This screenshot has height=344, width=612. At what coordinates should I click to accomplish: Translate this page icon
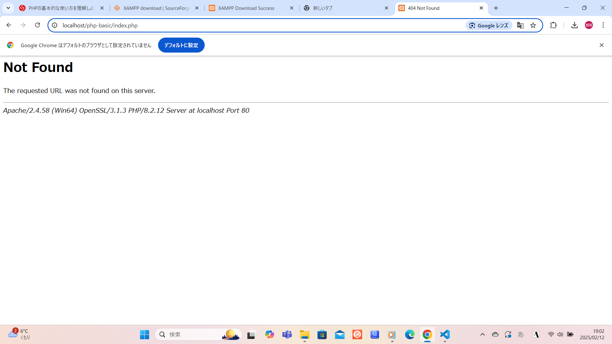[520, 25]
